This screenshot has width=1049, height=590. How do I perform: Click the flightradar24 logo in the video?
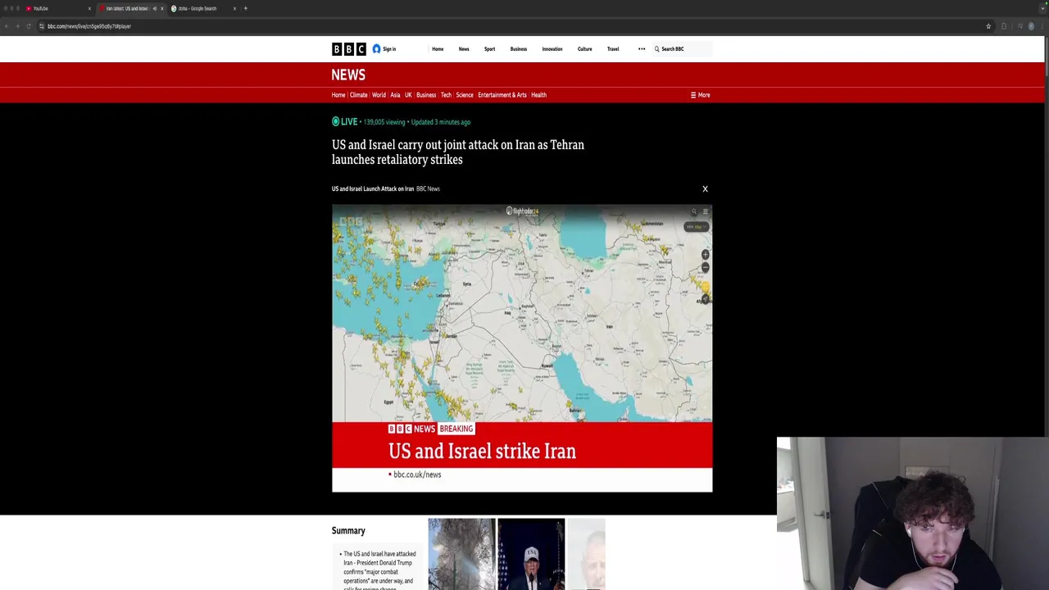pyautogui.click(x=522, y=211)
